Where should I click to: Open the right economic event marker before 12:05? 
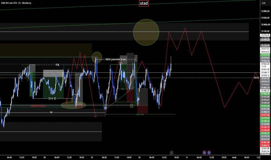(209, 153)
